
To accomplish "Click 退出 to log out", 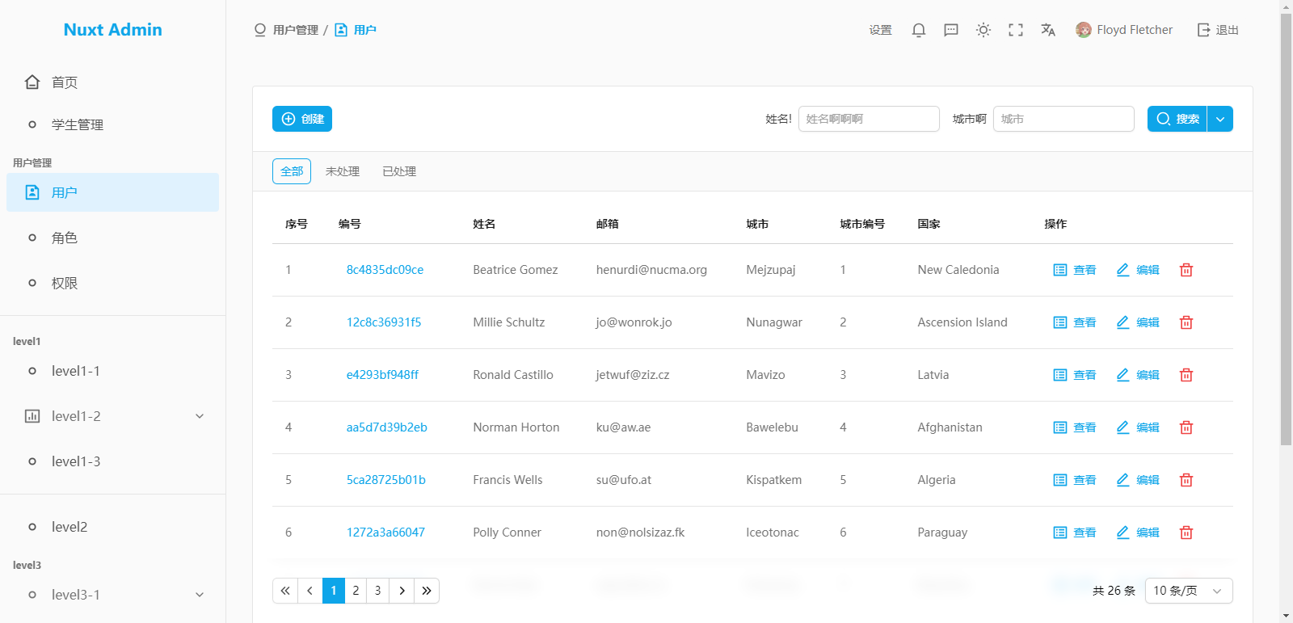I will tap(1218, 30).
